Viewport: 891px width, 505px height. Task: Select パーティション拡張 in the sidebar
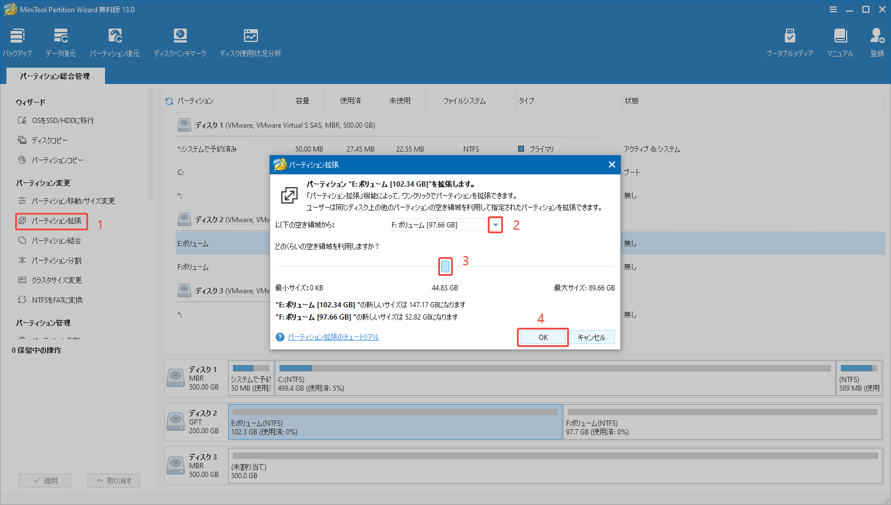point(51,222)
